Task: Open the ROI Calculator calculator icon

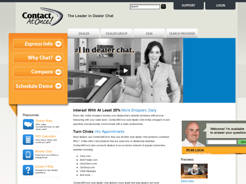Action: pyautogui.click(x=28, y=139)
